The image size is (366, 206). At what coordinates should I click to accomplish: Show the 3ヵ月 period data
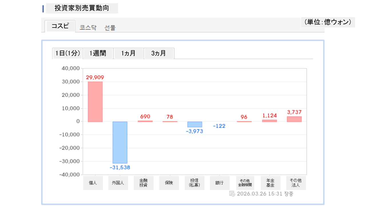pos(159,53)
